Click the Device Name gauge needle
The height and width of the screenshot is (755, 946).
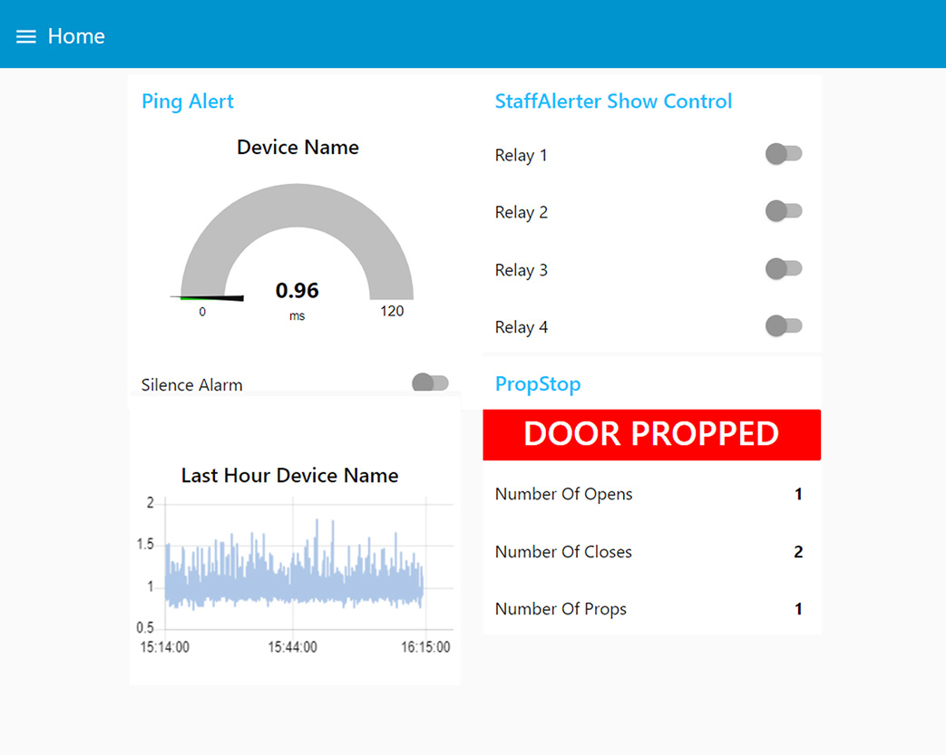tap(209, 296)
